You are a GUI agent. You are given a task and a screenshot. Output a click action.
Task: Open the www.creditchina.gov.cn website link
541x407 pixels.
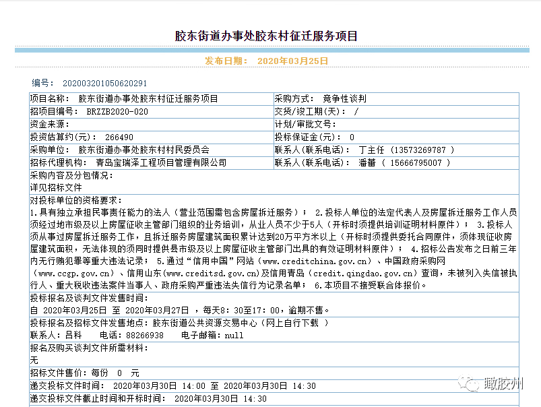tap(316, 260)
